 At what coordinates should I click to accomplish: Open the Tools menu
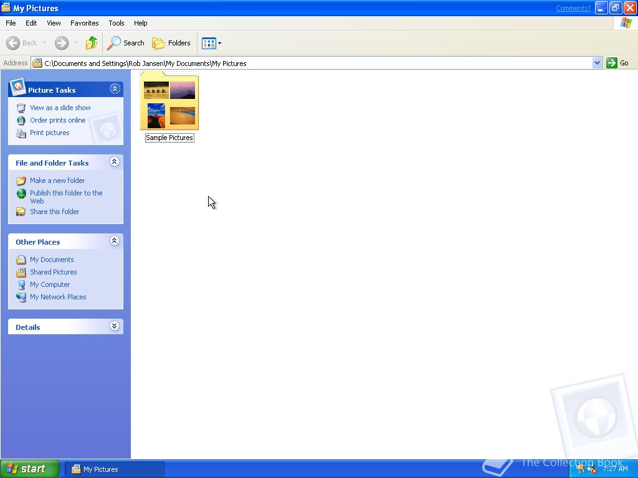(x=117, y=23)
